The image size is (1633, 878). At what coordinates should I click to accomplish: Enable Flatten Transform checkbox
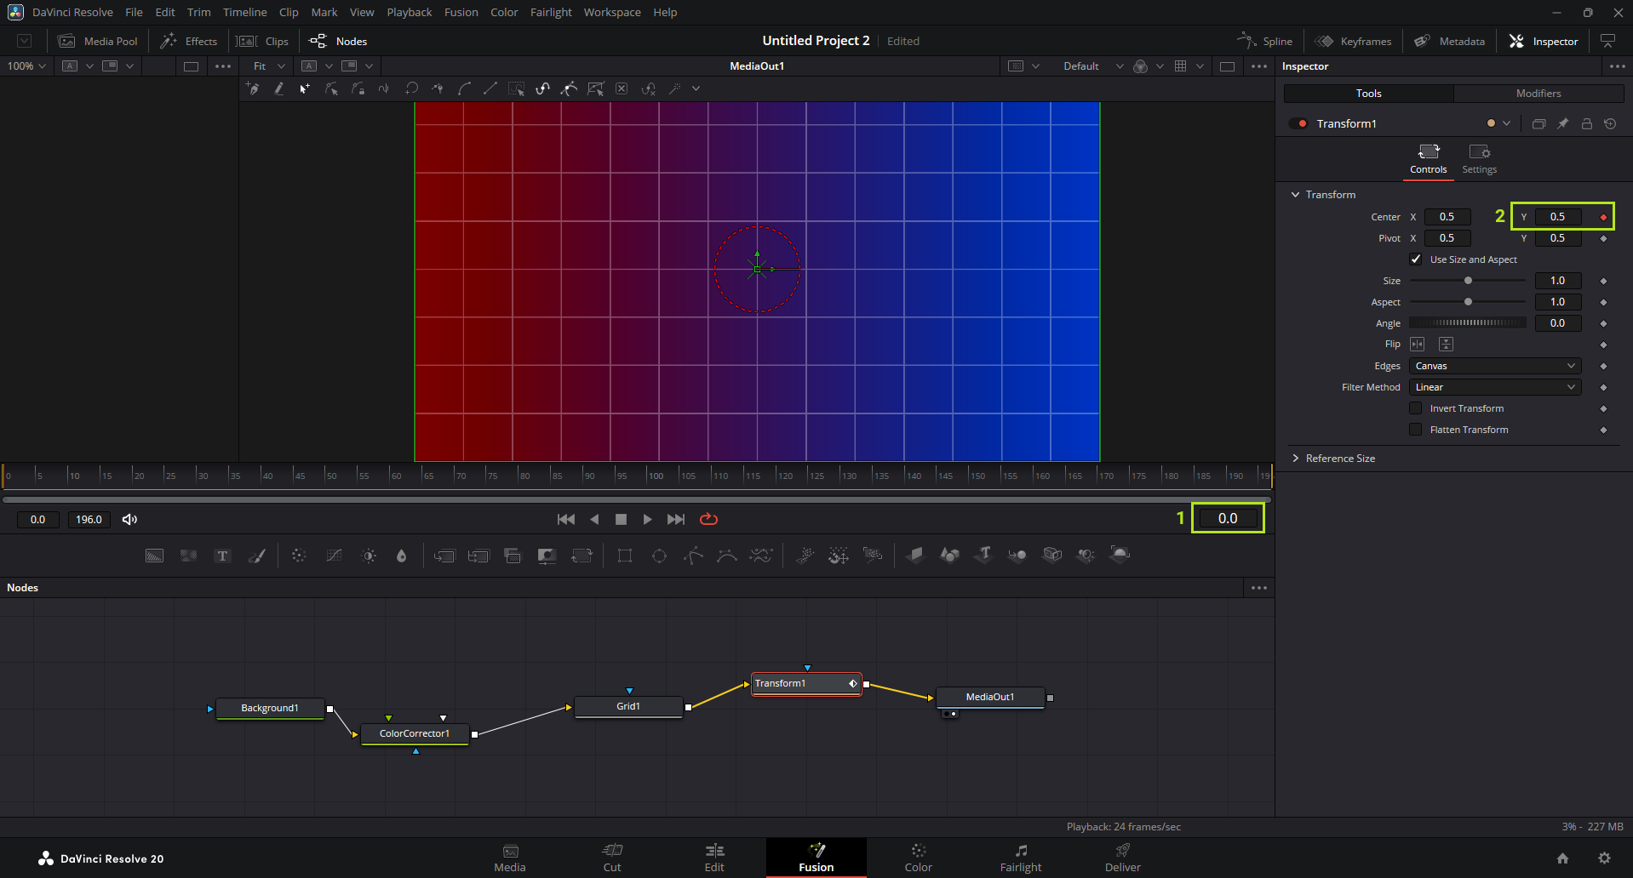pyautogui.click(x=1416, y=430)
